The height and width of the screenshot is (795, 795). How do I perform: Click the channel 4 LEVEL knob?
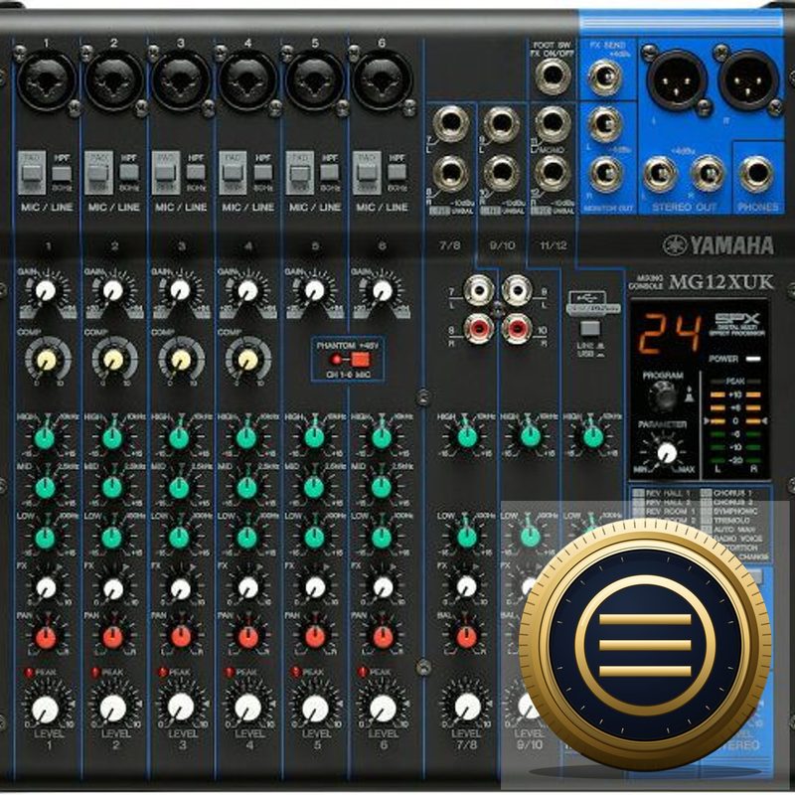247,709
